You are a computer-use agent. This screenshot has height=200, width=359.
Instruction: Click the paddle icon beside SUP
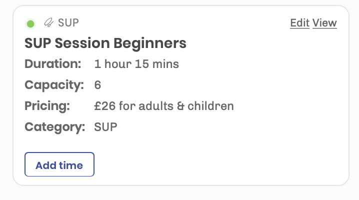tap(49, 22)
